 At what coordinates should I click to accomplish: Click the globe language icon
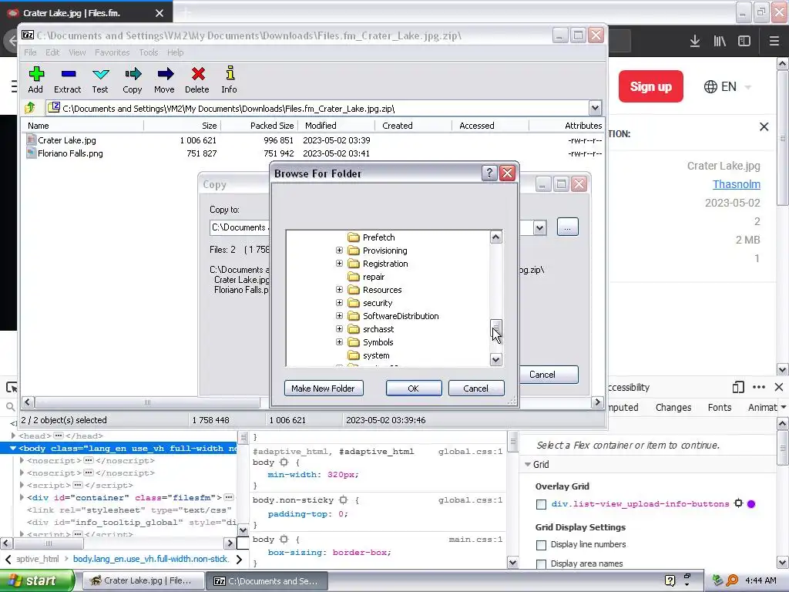pyautogui.click(x=710, y=86)
